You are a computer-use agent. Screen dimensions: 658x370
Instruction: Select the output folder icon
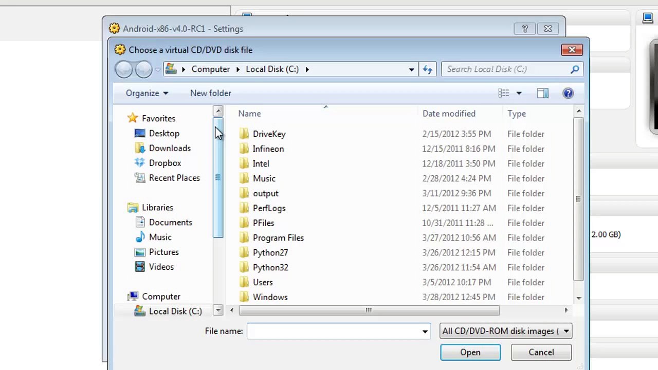tap(244, 194)
